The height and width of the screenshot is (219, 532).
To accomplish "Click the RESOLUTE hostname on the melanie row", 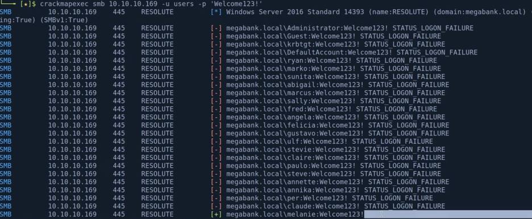I will tap(157, 214).
